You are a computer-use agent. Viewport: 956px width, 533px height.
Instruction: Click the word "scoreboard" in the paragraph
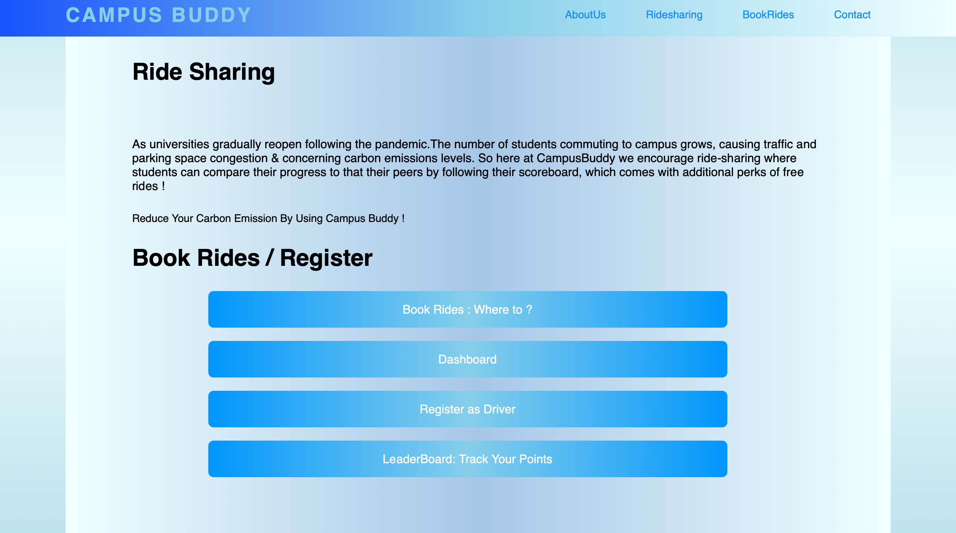tap(548, 172)
